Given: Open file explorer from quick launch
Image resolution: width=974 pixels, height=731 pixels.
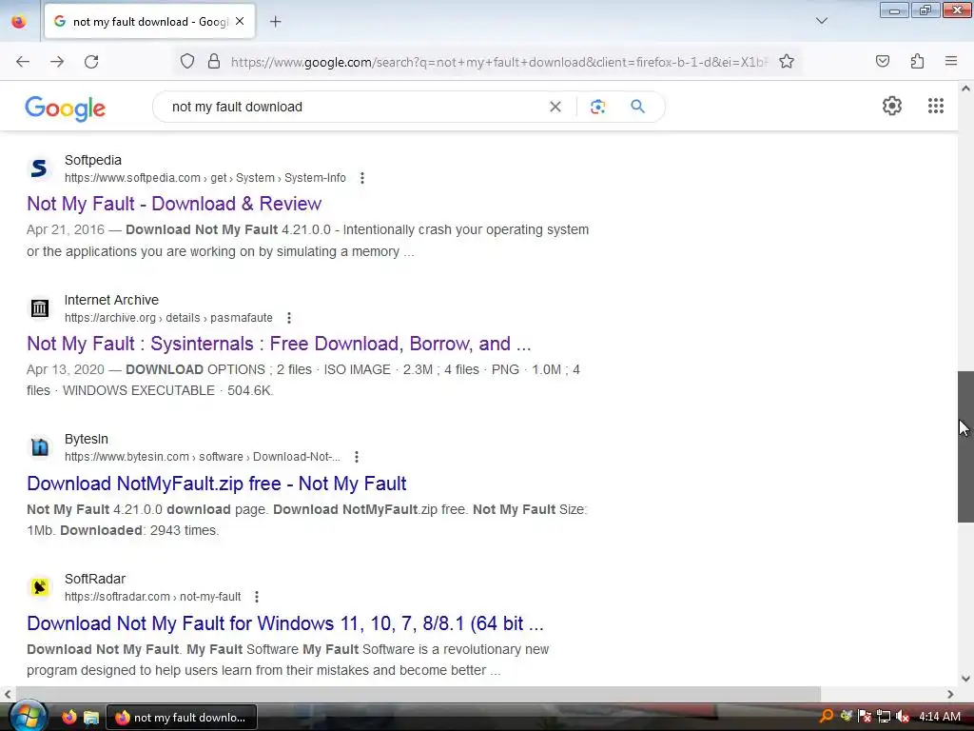Looking at the screenshot, I should [x=91, y=718].
